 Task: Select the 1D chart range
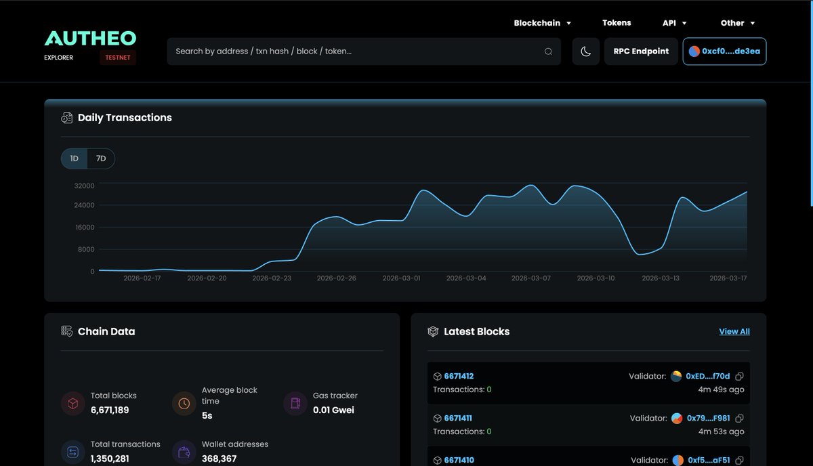point(75,158)
